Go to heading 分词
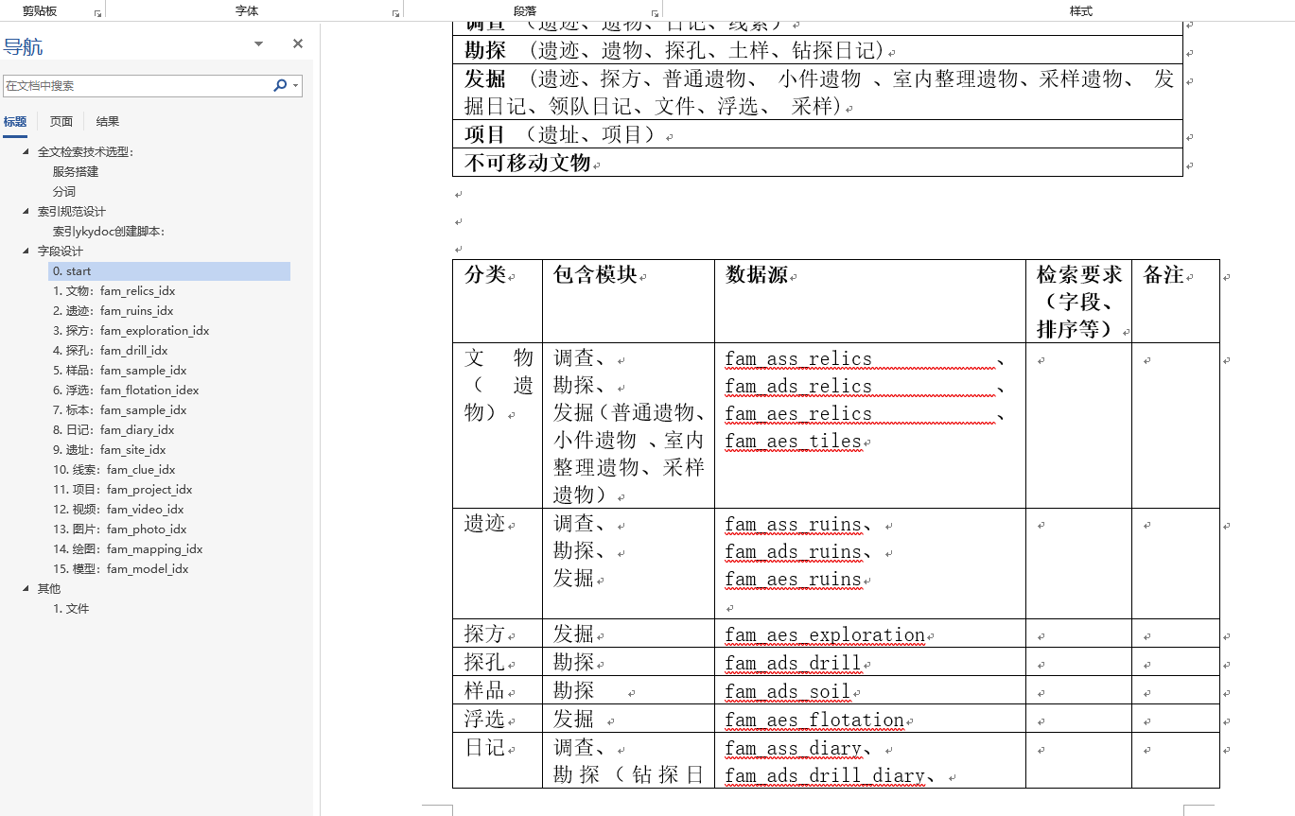Viewport: 1295px width, 816px height. pos(64,191)
